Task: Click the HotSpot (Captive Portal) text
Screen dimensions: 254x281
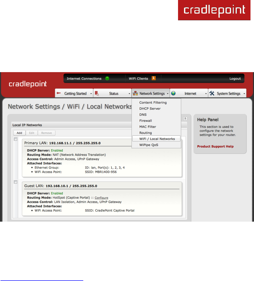Action: 71,198
